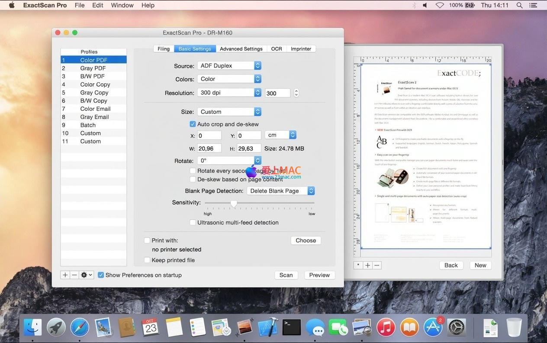Screen dimensions: 547x343
Task: Click the zoom out minus button under preview
Action: point(377,265)
